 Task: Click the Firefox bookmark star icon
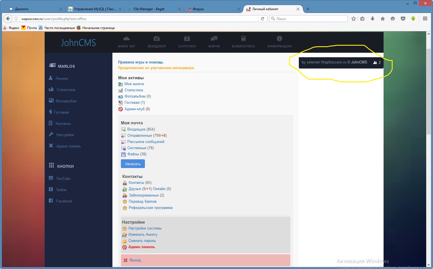(x=353, y=19)
